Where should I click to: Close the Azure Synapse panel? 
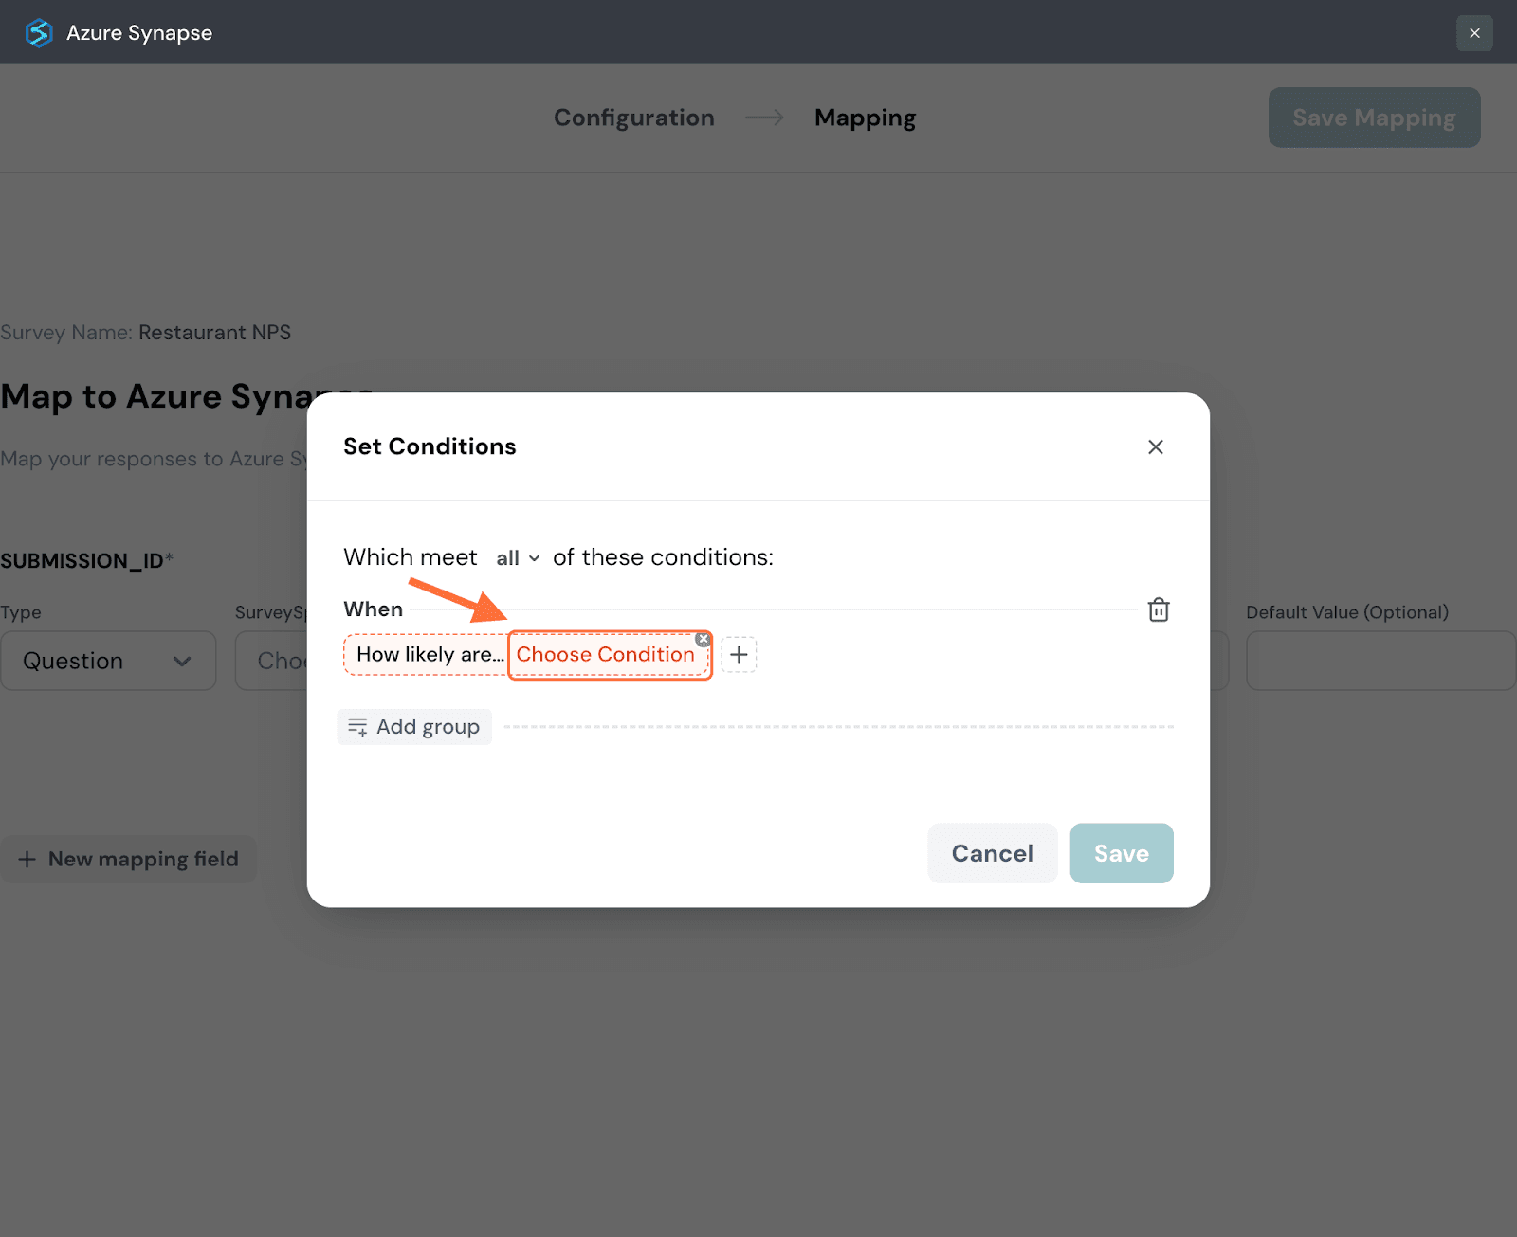coord(1473,33)
